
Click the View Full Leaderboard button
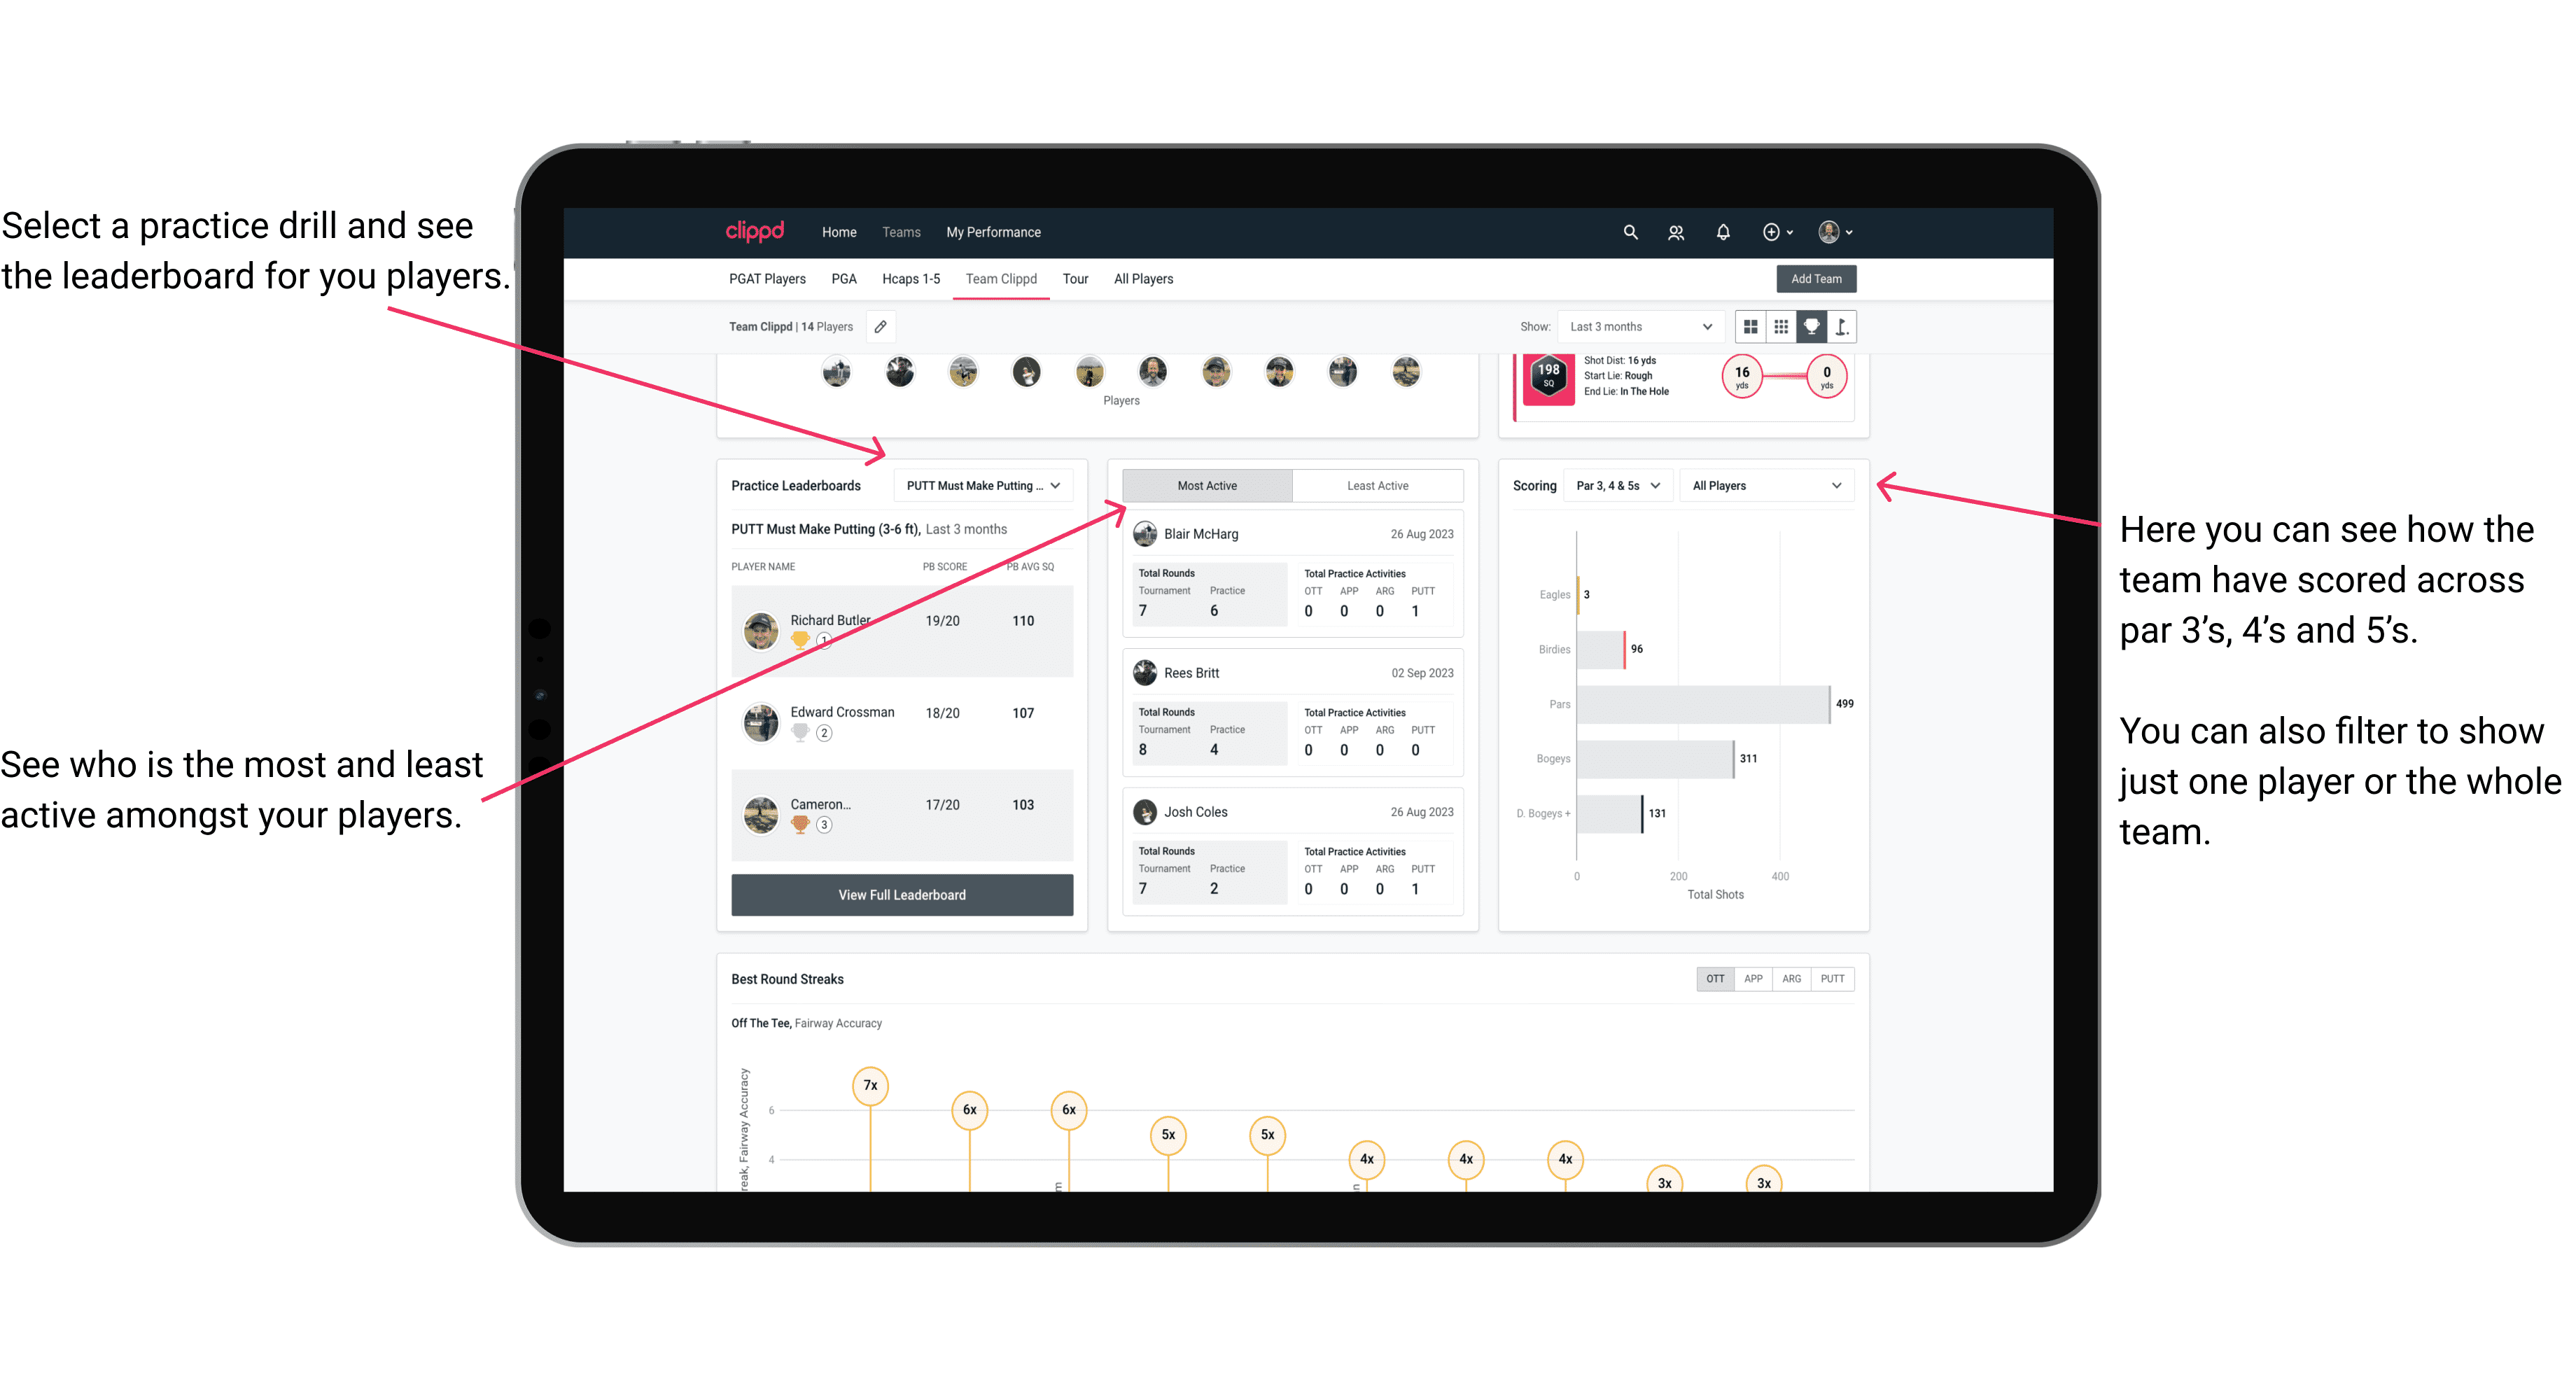tap(901, 896)
